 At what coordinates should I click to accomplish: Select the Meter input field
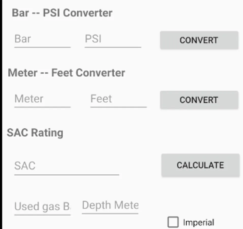click(42, 99)
